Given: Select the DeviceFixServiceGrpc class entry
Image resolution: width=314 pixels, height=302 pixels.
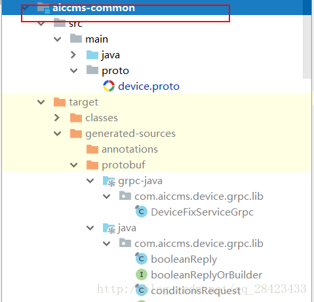Looking at the screenshot, I should tap(203, 212).
